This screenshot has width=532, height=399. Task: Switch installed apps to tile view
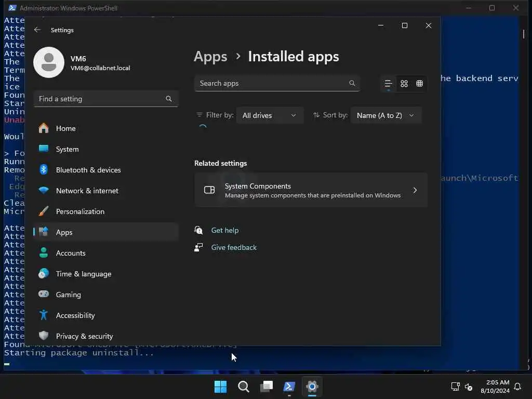tap(419, 84)
